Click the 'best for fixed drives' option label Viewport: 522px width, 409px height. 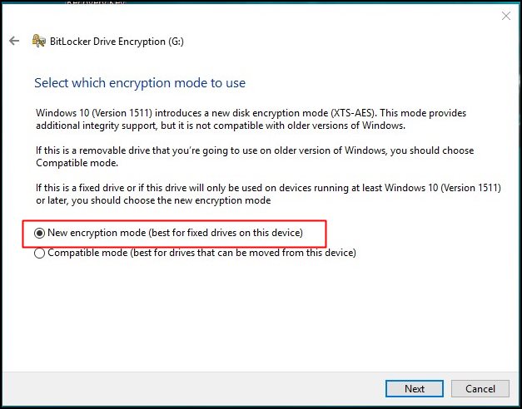[x=175, y=233]
